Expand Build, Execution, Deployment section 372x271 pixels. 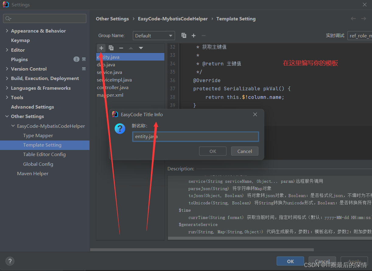7,78
